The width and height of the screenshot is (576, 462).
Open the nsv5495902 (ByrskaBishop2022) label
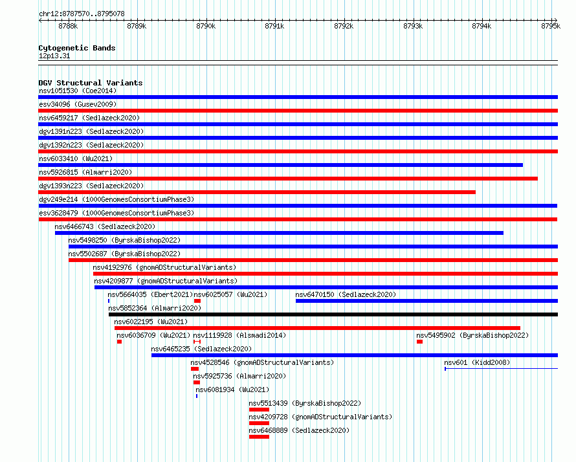pos(472,335)
